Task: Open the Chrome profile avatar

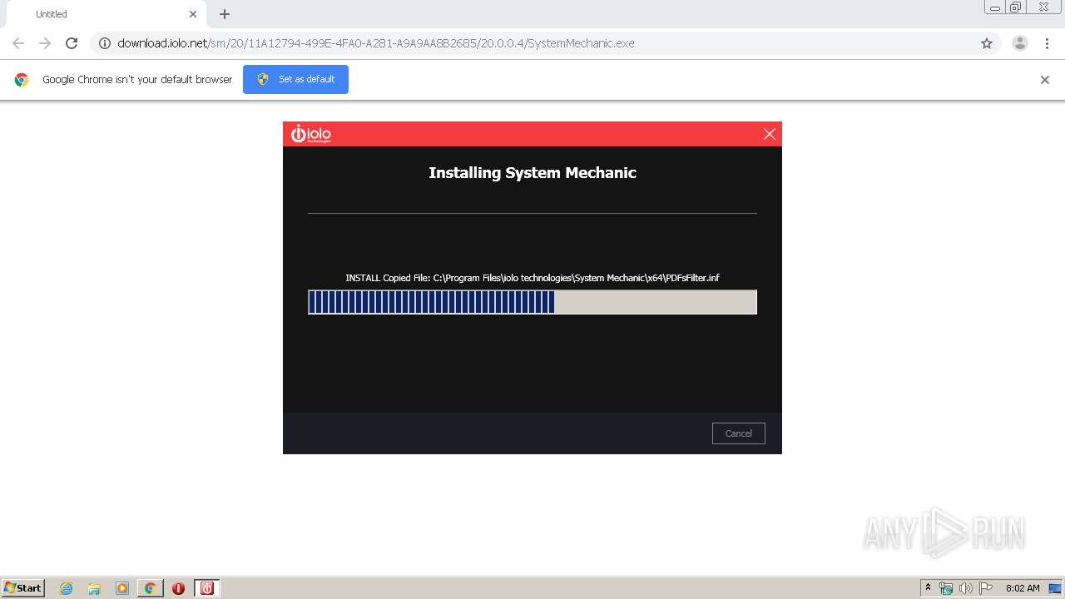Action: (x=1020, y=43)
